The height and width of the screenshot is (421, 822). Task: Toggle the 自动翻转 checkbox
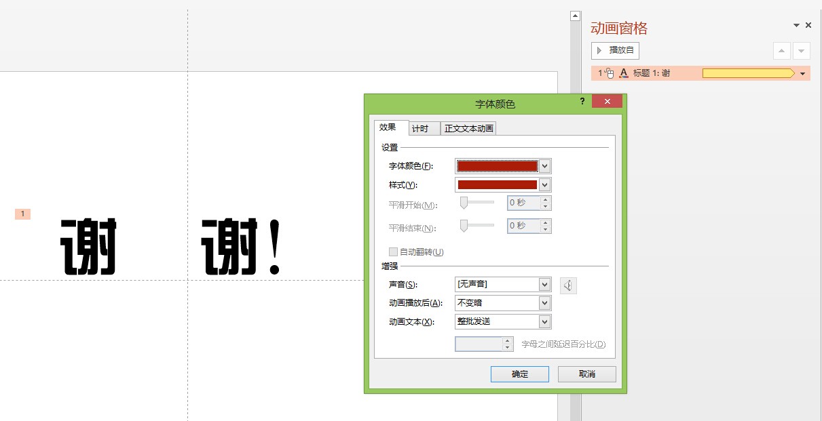(x=393, y=252)
